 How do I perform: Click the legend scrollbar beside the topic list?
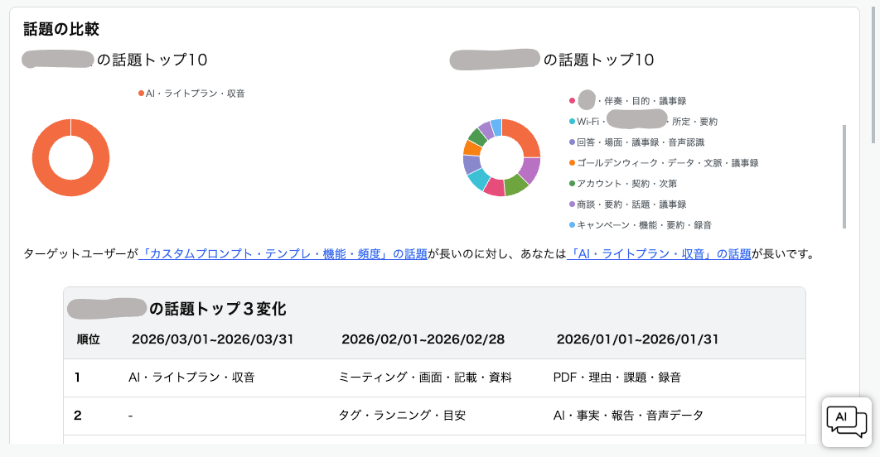844,176
